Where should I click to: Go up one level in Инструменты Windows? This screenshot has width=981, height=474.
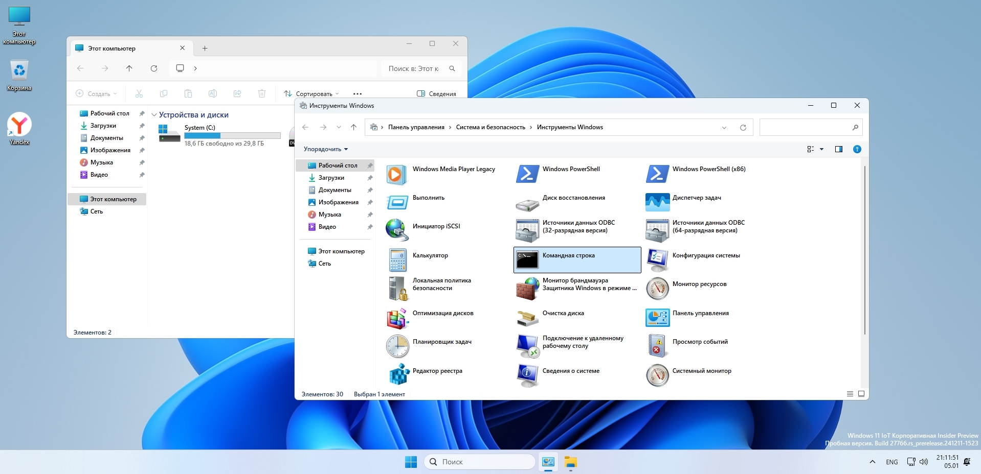point(353,127)
